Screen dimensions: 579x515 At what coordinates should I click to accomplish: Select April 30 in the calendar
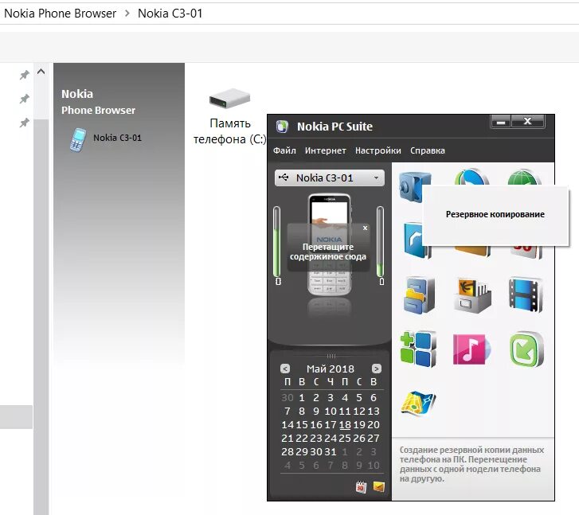tap(288, 398)
